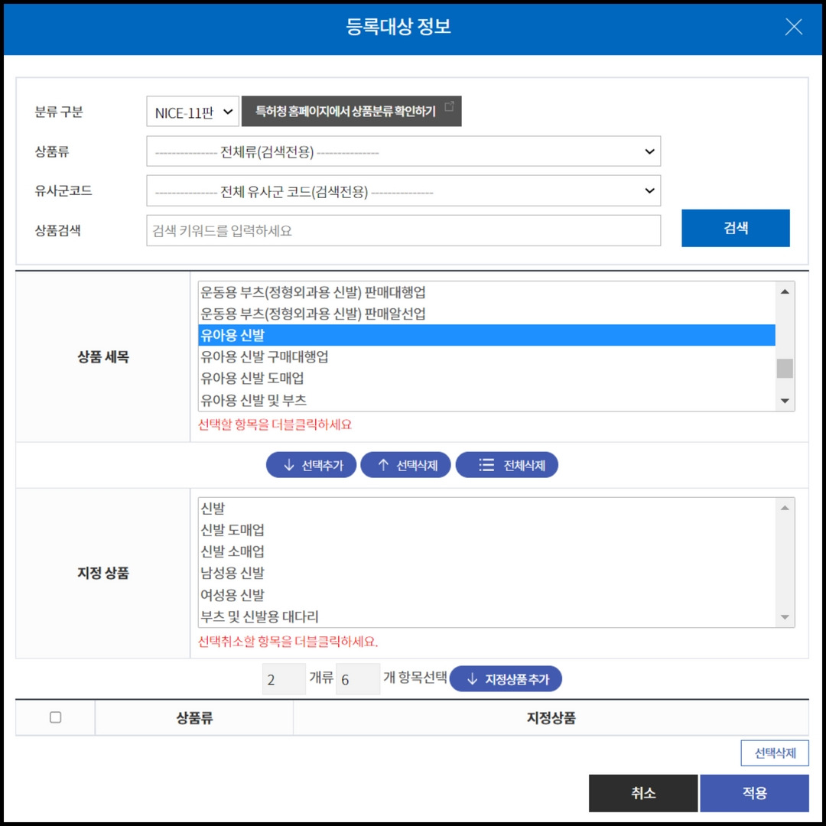Click the down-arrow icon on 지정상품 추가 button

(473, 678)
